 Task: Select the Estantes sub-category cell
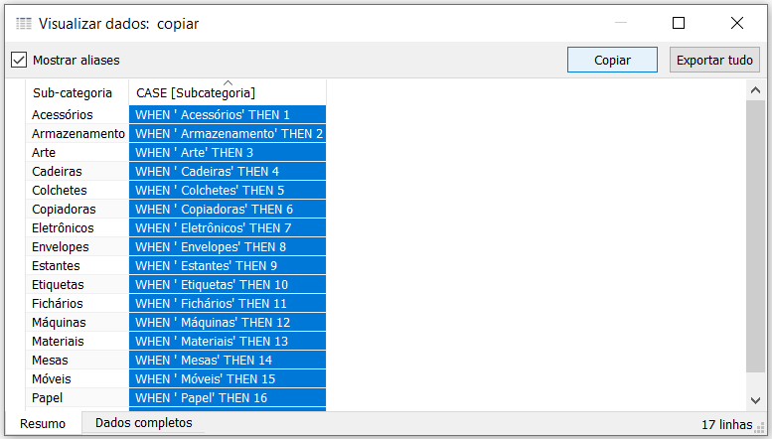77,266
